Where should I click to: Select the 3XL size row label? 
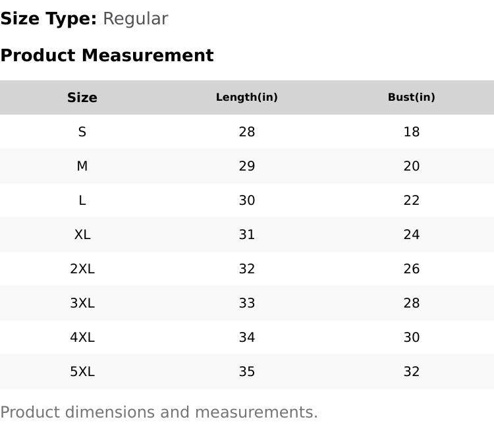[82, 303]
